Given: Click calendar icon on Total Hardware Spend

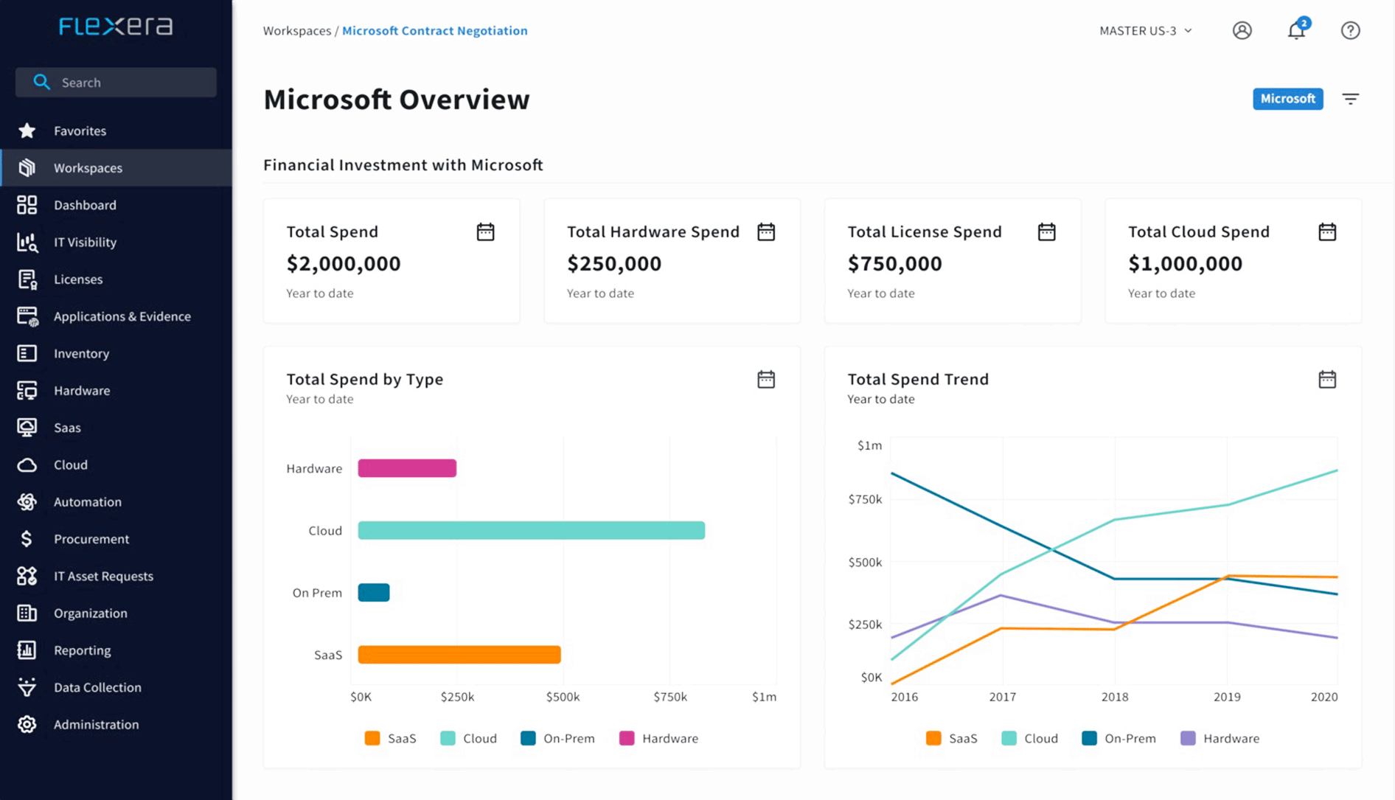Looking at the screenshot, I should coord(765,232).
